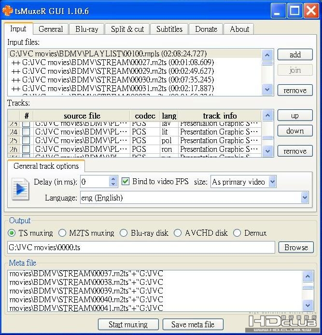Click the Delay (in ms) input field
The height and width of the screenshot is (335, 322).
click(x=95, y=182)
